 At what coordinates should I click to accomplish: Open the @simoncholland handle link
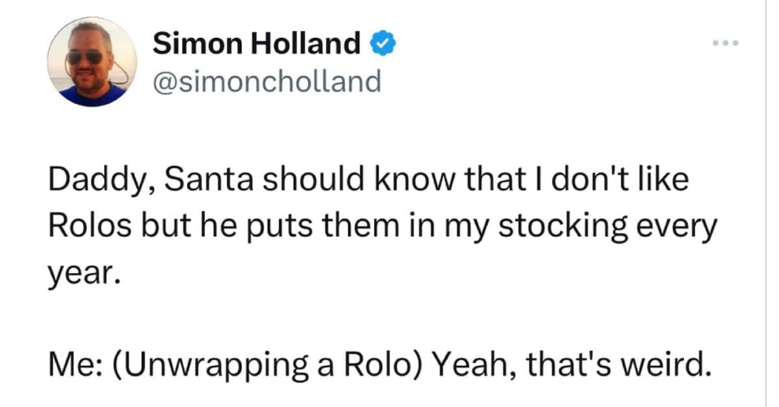coord(266,81)
